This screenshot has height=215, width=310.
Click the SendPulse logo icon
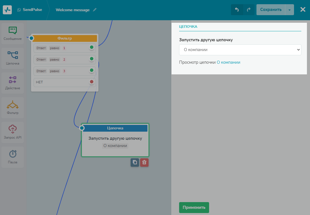(7, 10)
